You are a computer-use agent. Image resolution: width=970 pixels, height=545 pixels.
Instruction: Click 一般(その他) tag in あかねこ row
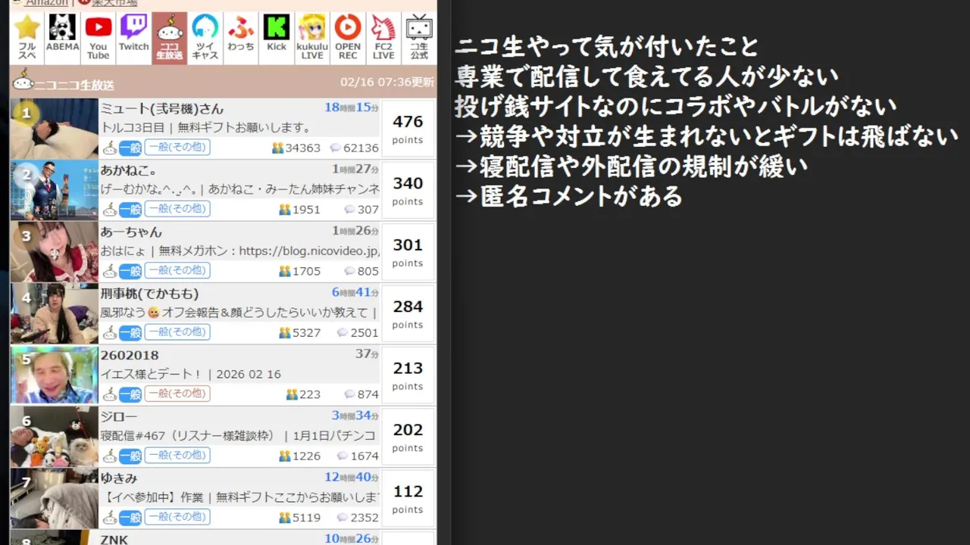pos(177,209)
